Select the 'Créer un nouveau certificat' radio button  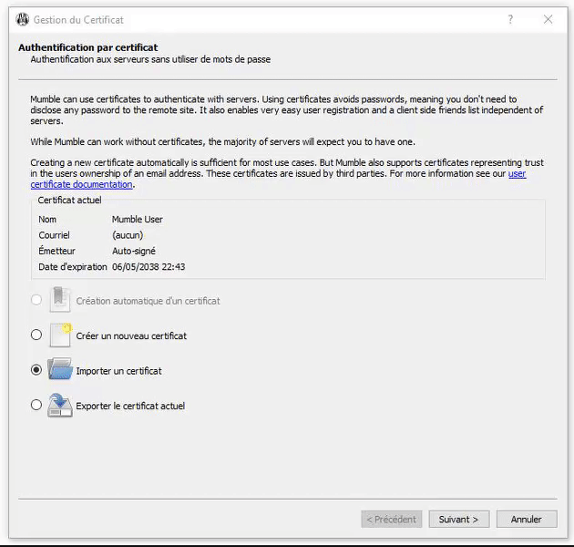(36, 335)
